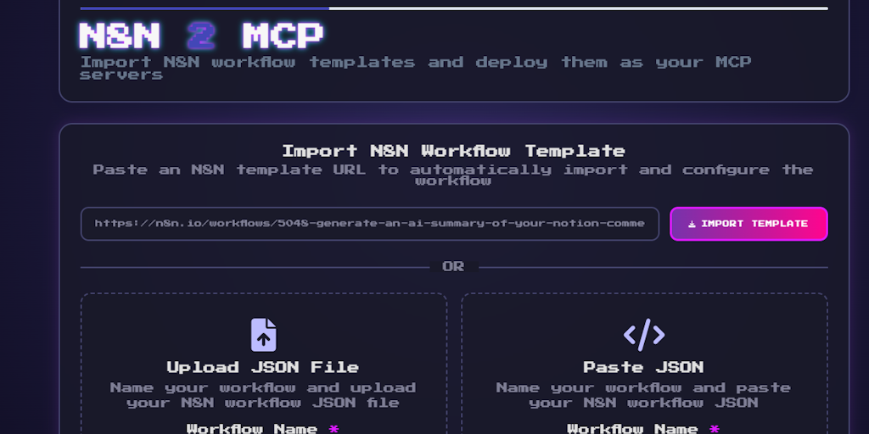Click the code brackets Paste JSON icon
This screenshot has width=869, height=434.
tap(644, 334)
